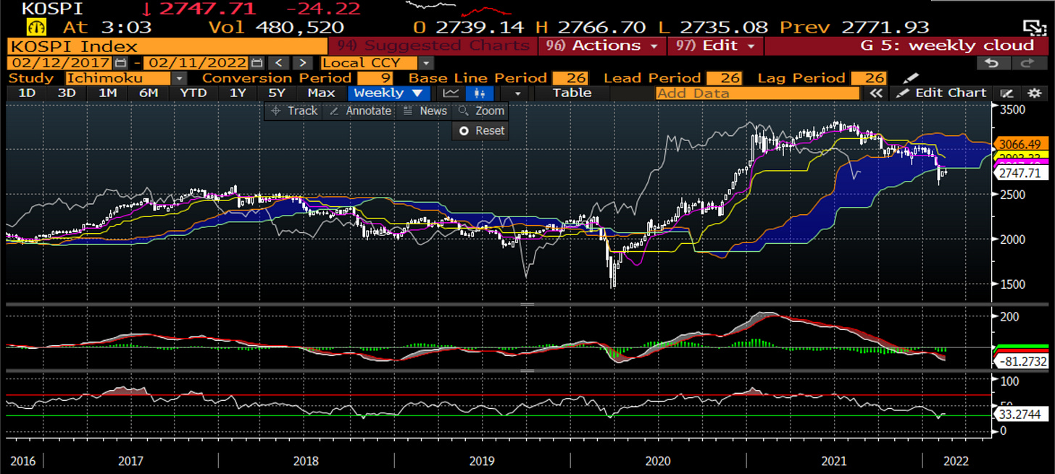The width and height of the screenshot is (1055, 474).
Task: Click 2747.71 last price axis label
Action: pyautogui.click(x=1021, y=174)
